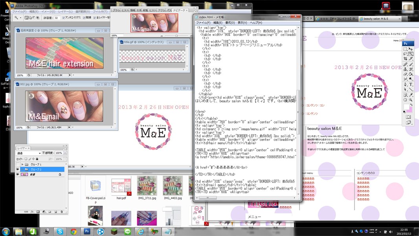Click the pink background color swatch
The height and width of the screenshot is (236, 419).
click(410, 110)
